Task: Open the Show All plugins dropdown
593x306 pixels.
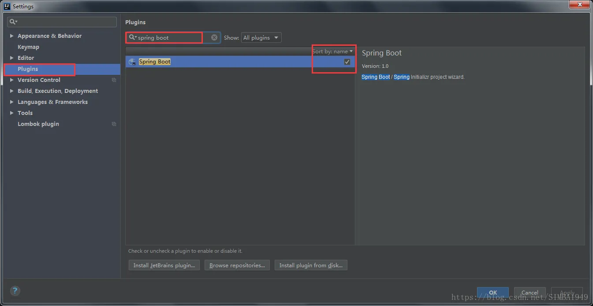Action: [261, 37]
